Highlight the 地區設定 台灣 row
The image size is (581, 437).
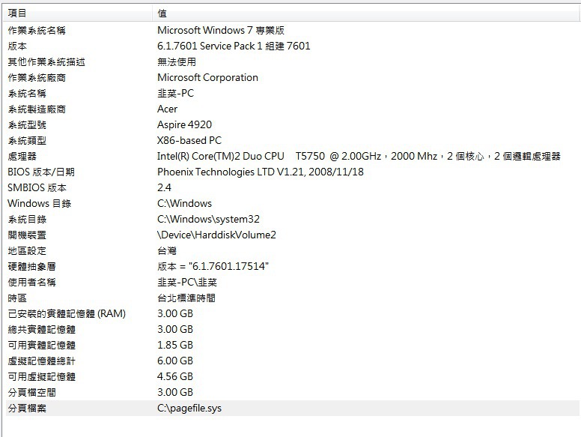click(27, 250)
